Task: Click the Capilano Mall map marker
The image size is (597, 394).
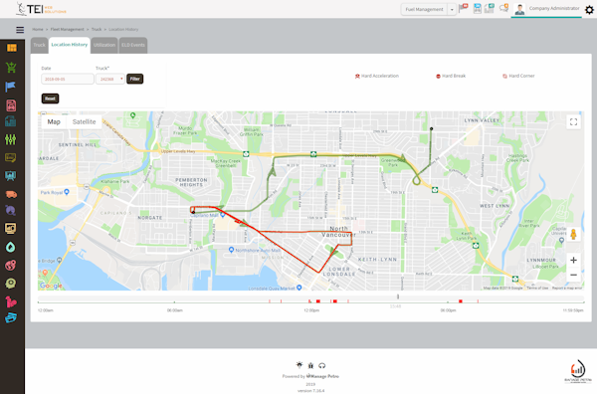Action: pyautogui.click(x=223, y=216)
